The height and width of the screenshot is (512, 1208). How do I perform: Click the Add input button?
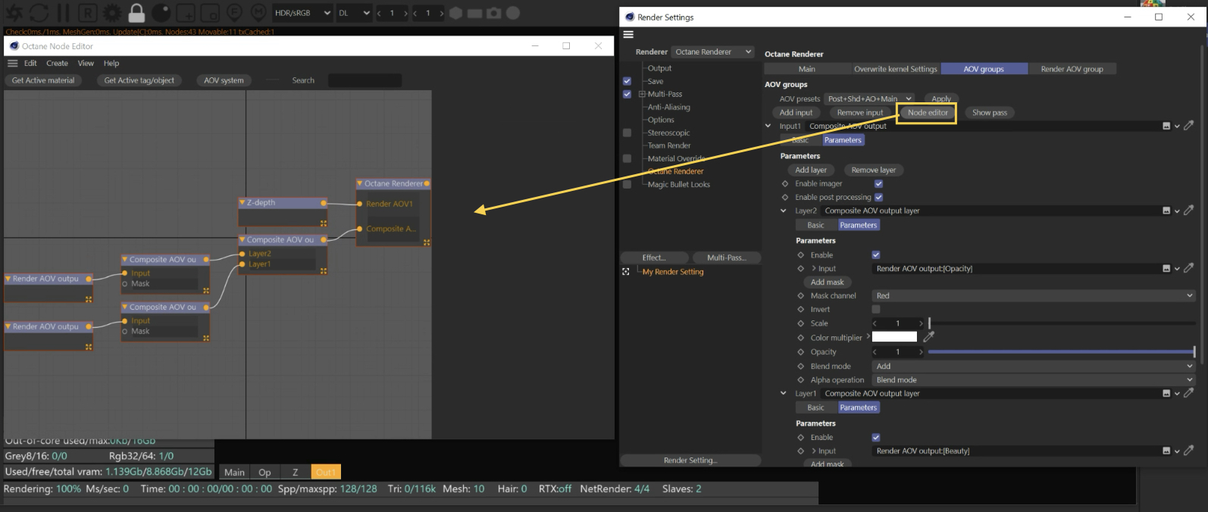pyautogui.click(x=796, y=113)
